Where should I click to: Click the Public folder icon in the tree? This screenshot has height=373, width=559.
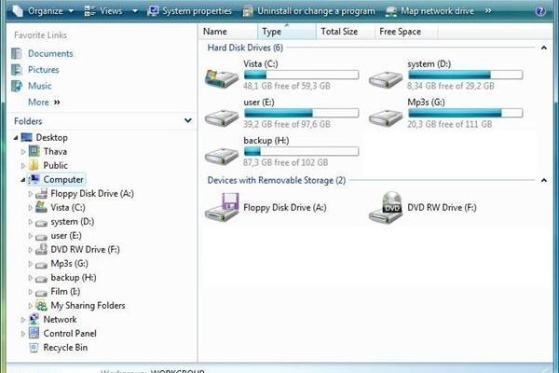[x=34, y=165]
